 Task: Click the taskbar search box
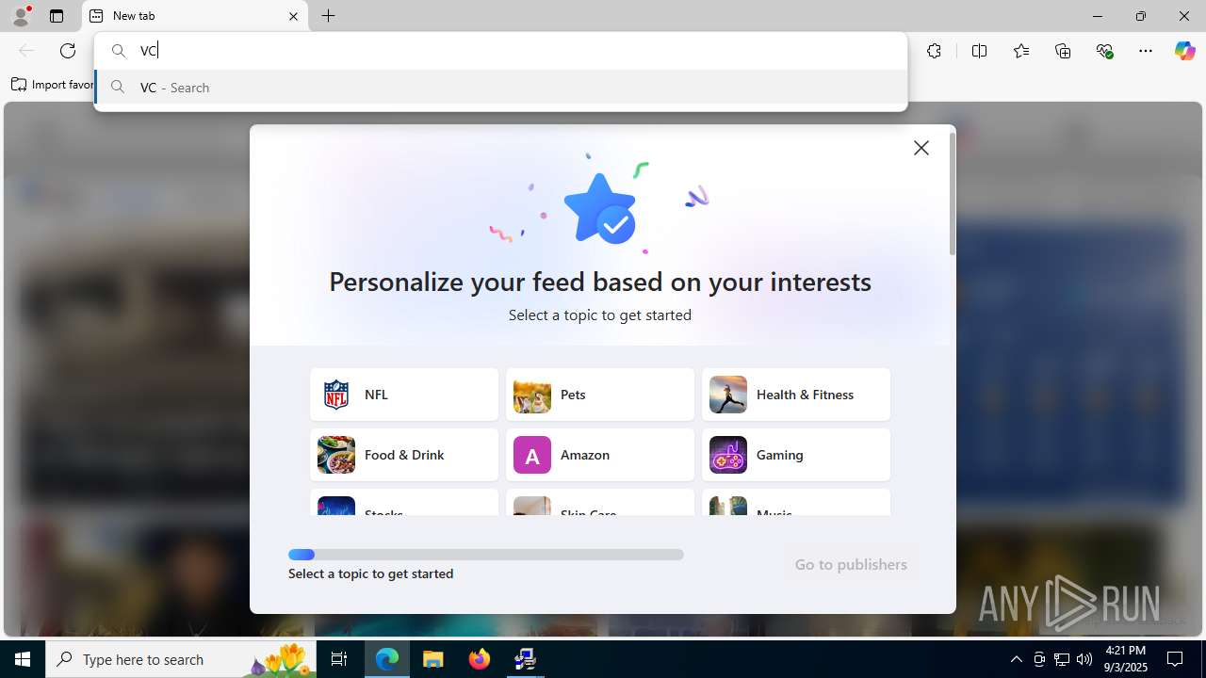tap(183, 659)
